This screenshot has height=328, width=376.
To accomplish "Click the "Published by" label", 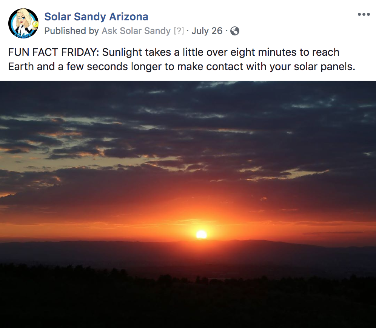I will pos(71,31).
